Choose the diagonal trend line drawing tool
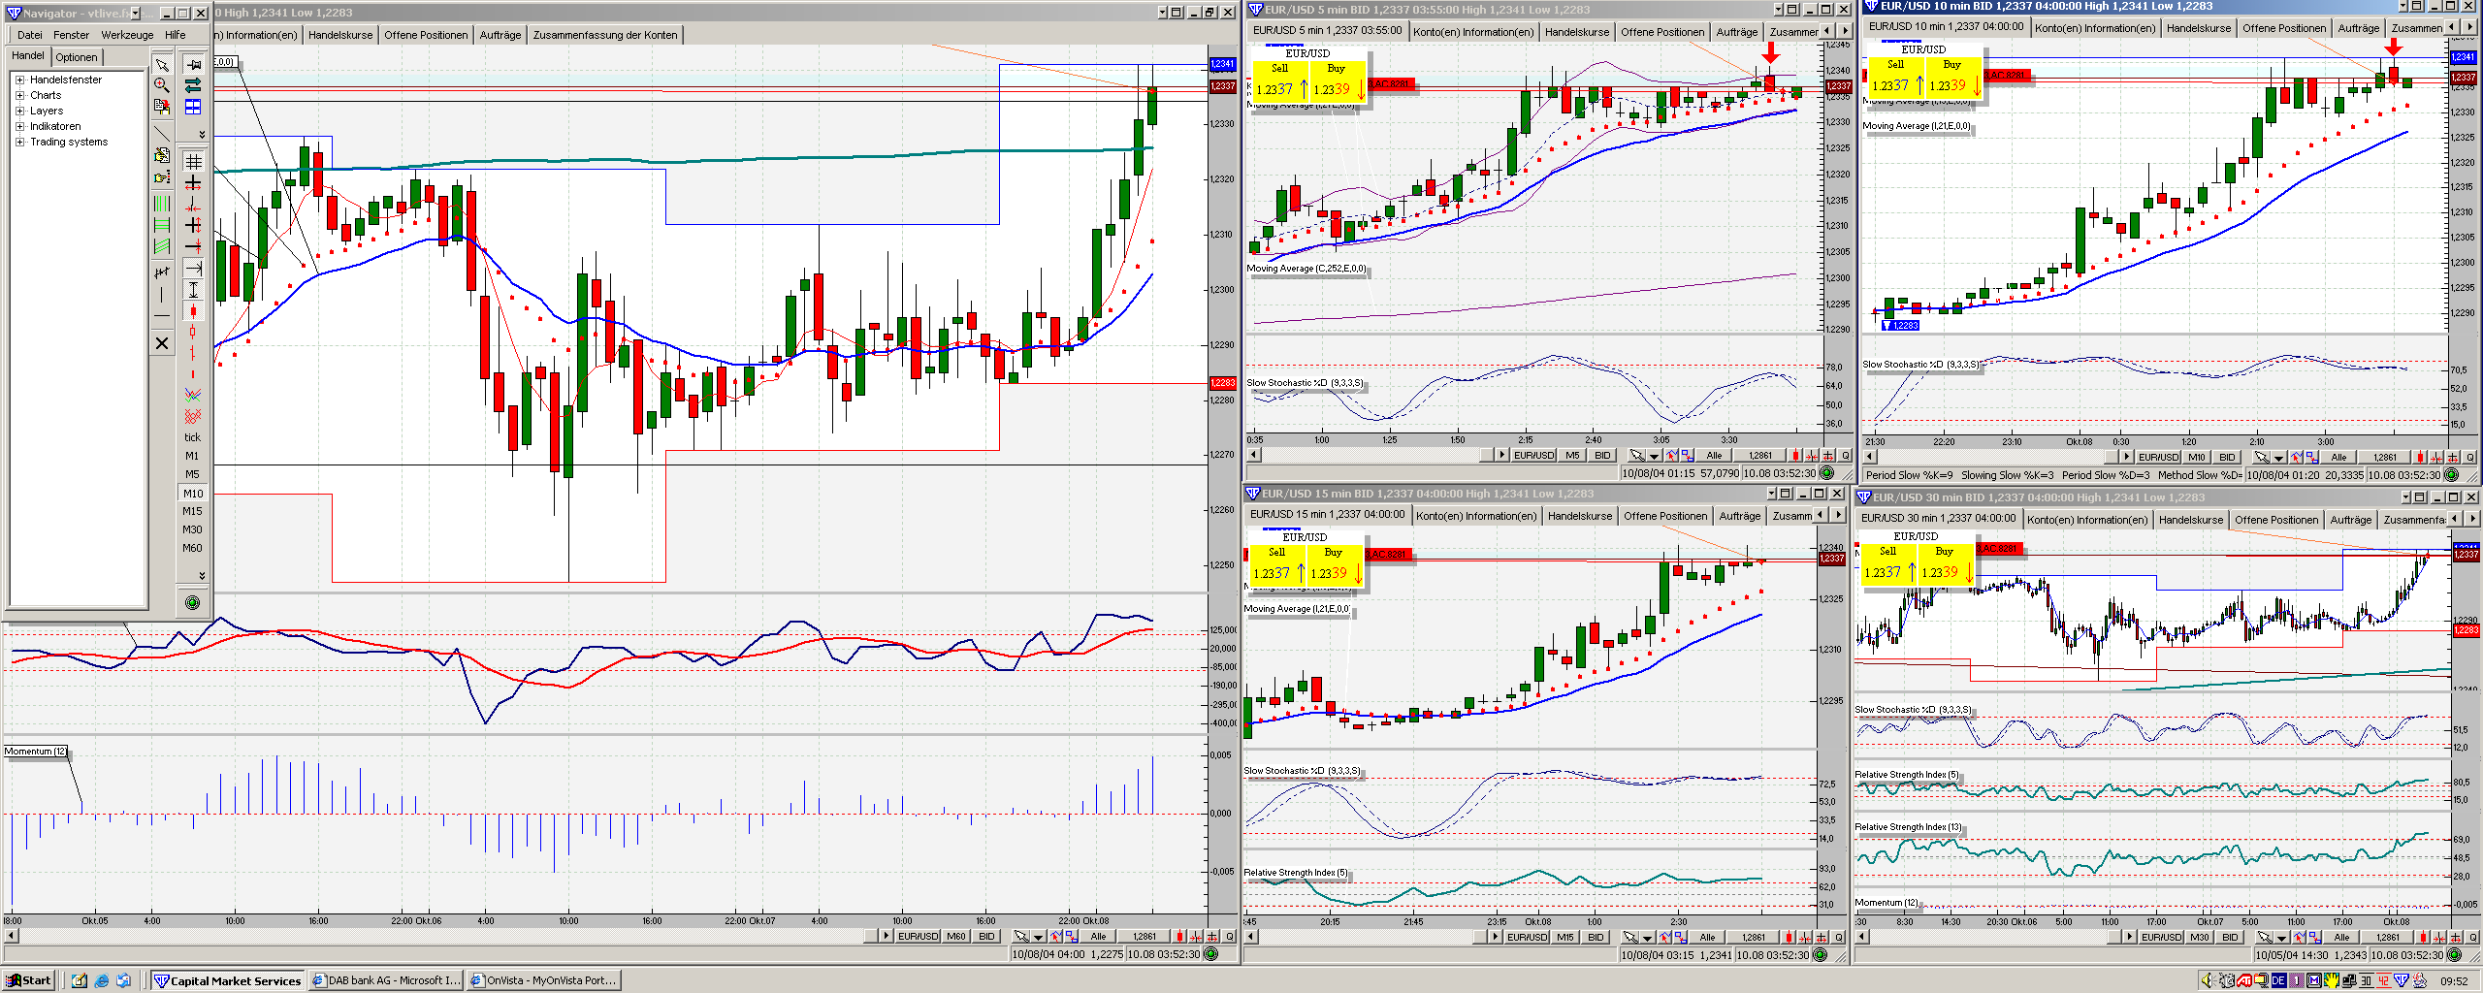This screenshot has height=993, width=2483. [x=162, y=133]
